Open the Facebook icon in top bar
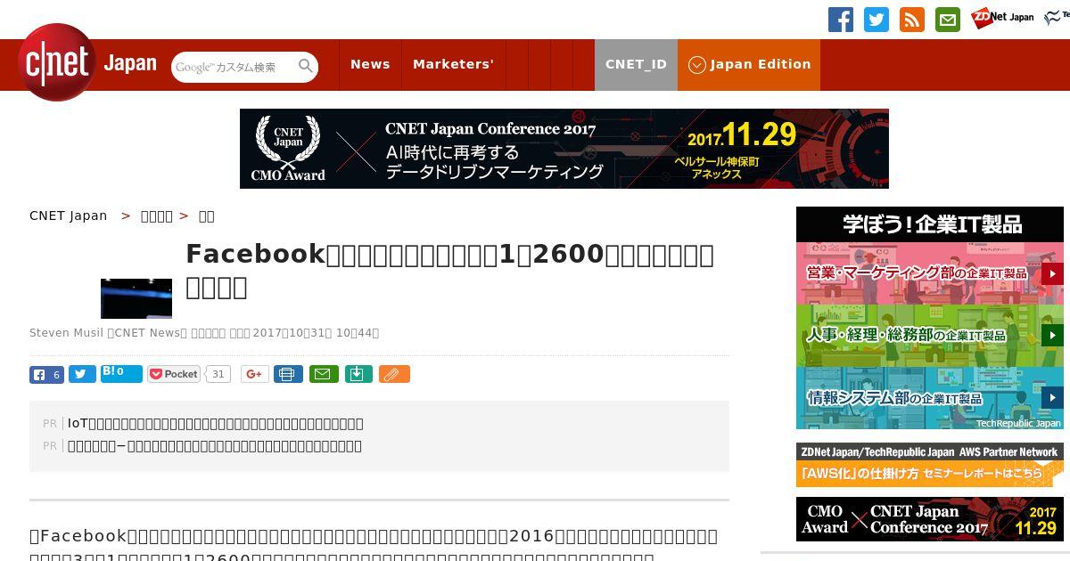 pyautogui.click(x=841, y=20)
